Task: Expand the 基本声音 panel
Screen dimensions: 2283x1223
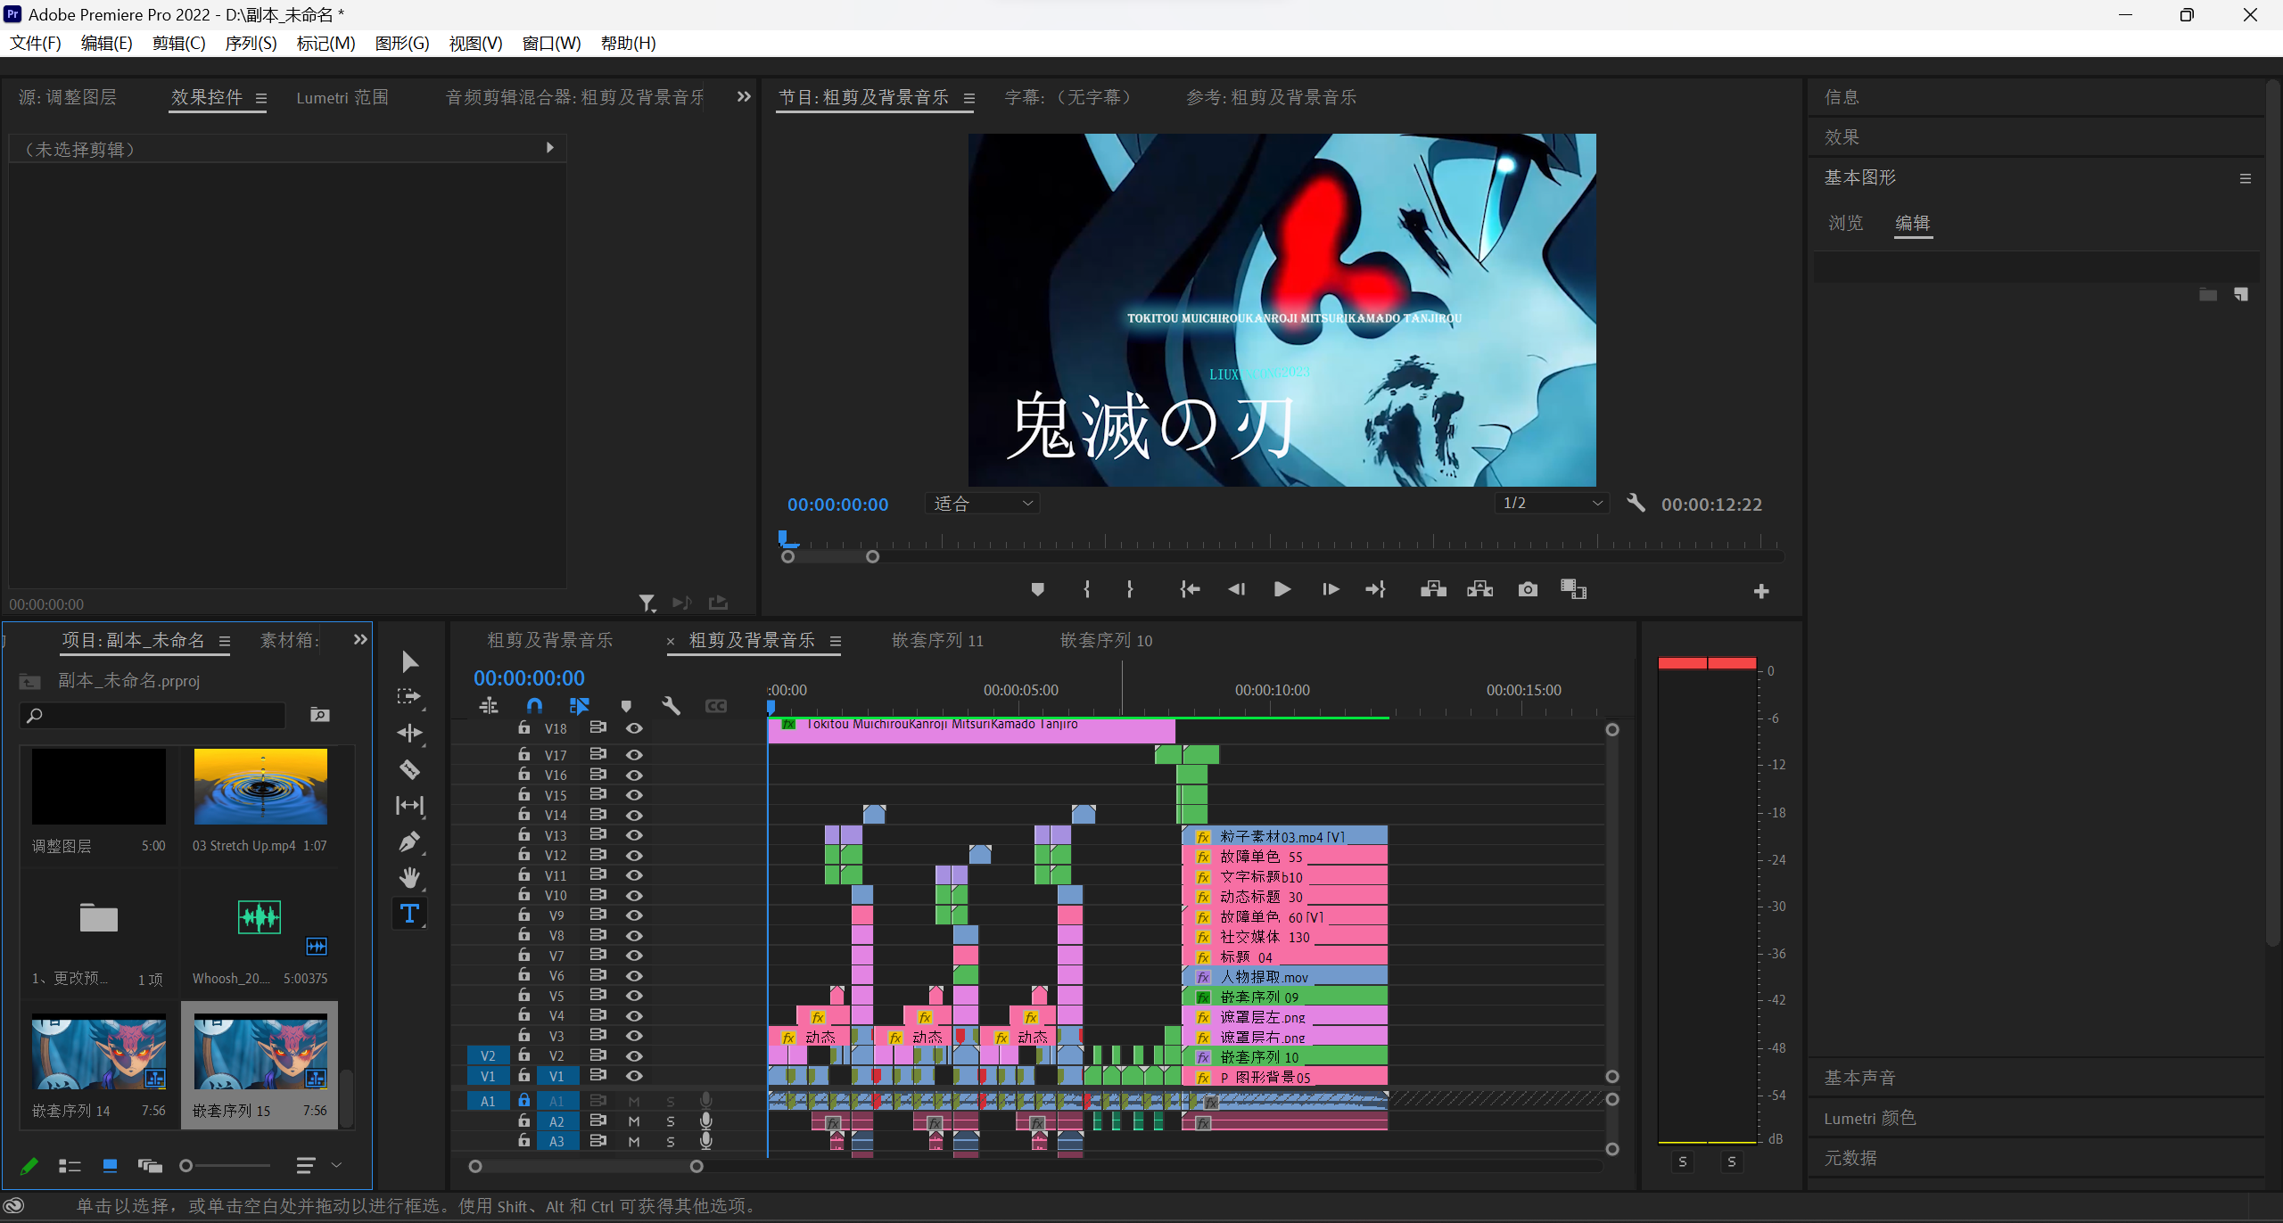Action: 1859,1078
